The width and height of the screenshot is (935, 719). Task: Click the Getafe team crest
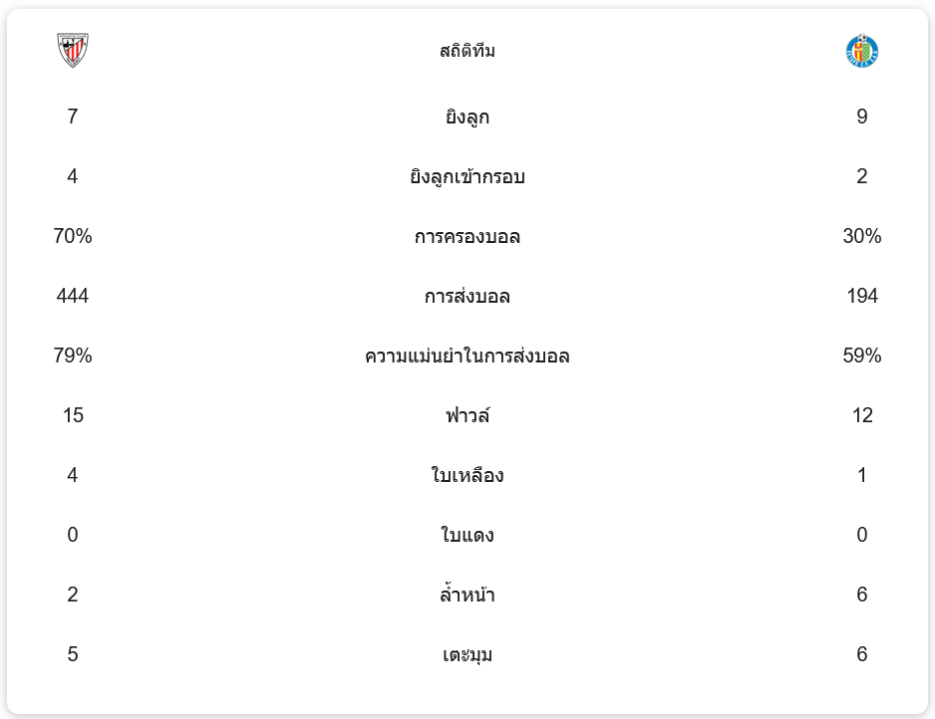tap(861, 51)
